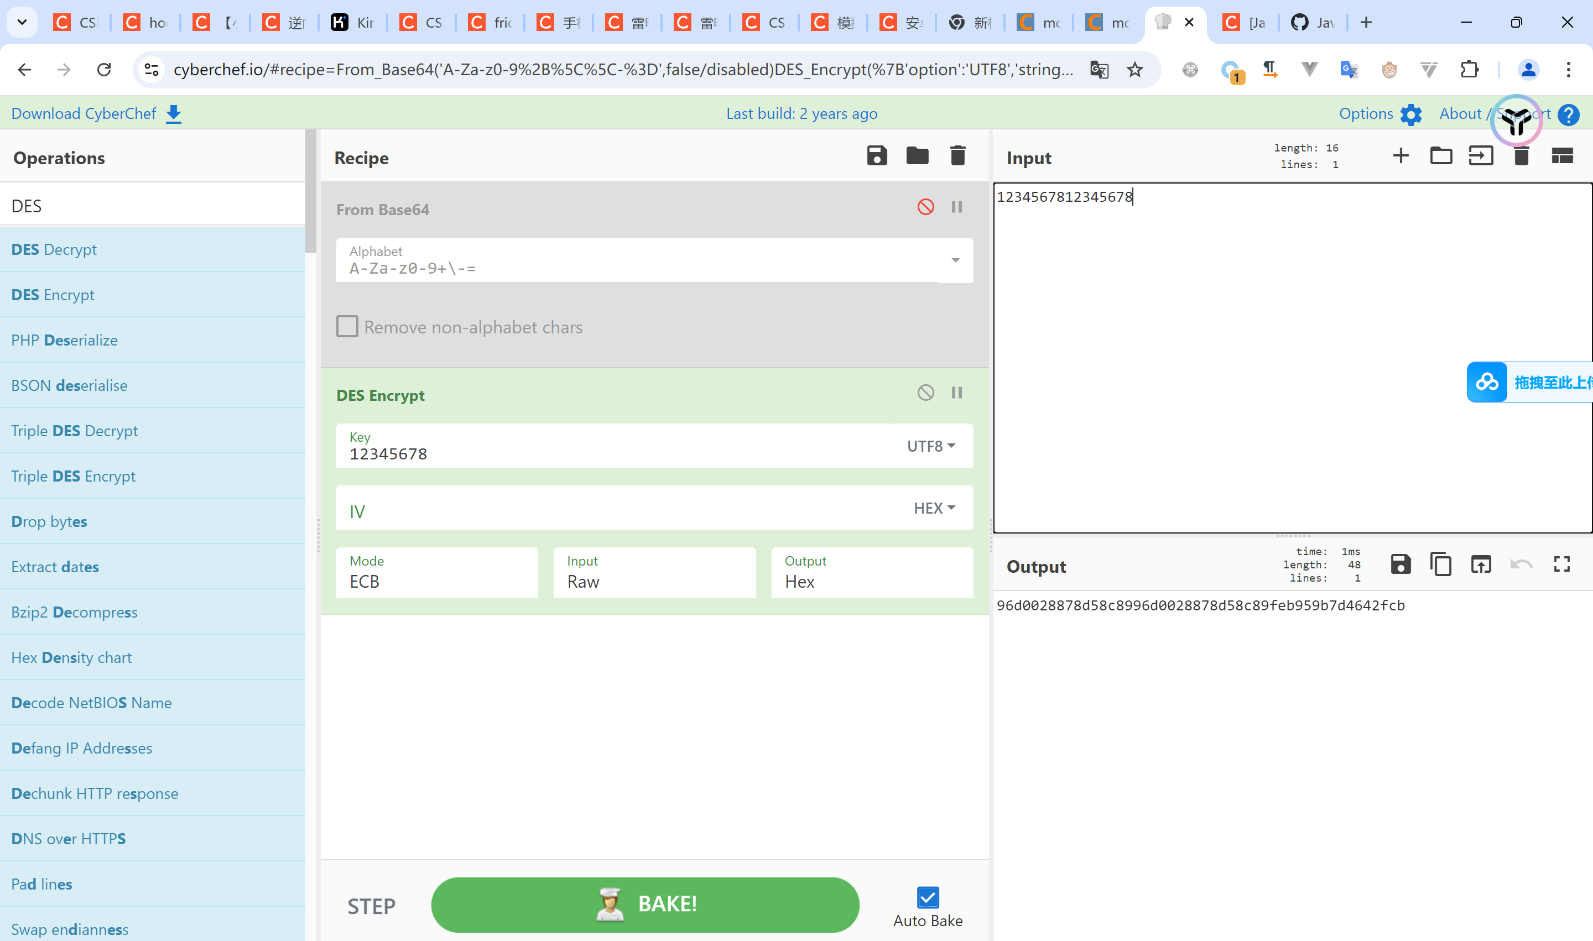Click the address bar URL
Image resolution: width=1593 pixels, height=941 pixels.
point(623,69)
